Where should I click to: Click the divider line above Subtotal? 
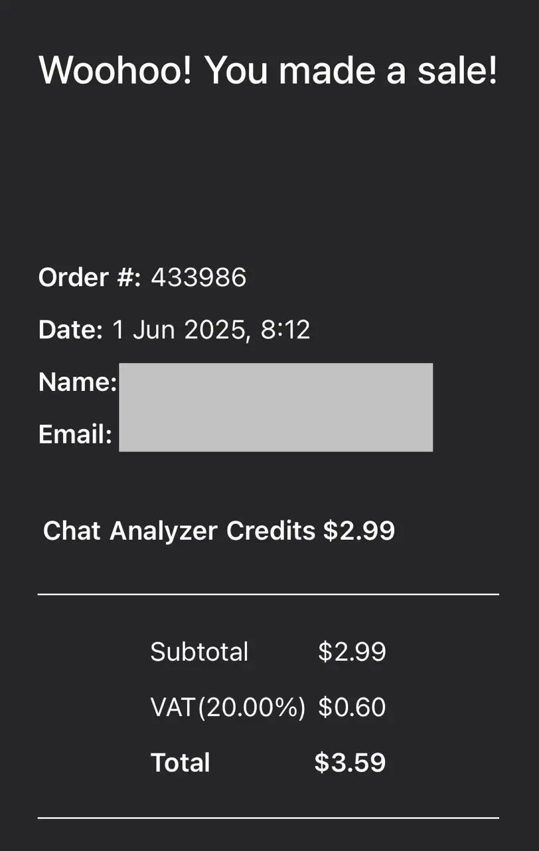point(268,594)
